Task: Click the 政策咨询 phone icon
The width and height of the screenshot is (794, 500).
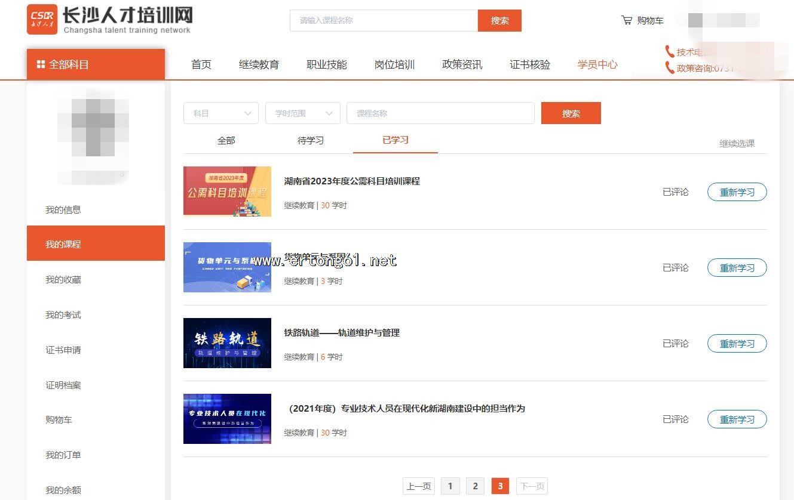Action: (670, 68)
